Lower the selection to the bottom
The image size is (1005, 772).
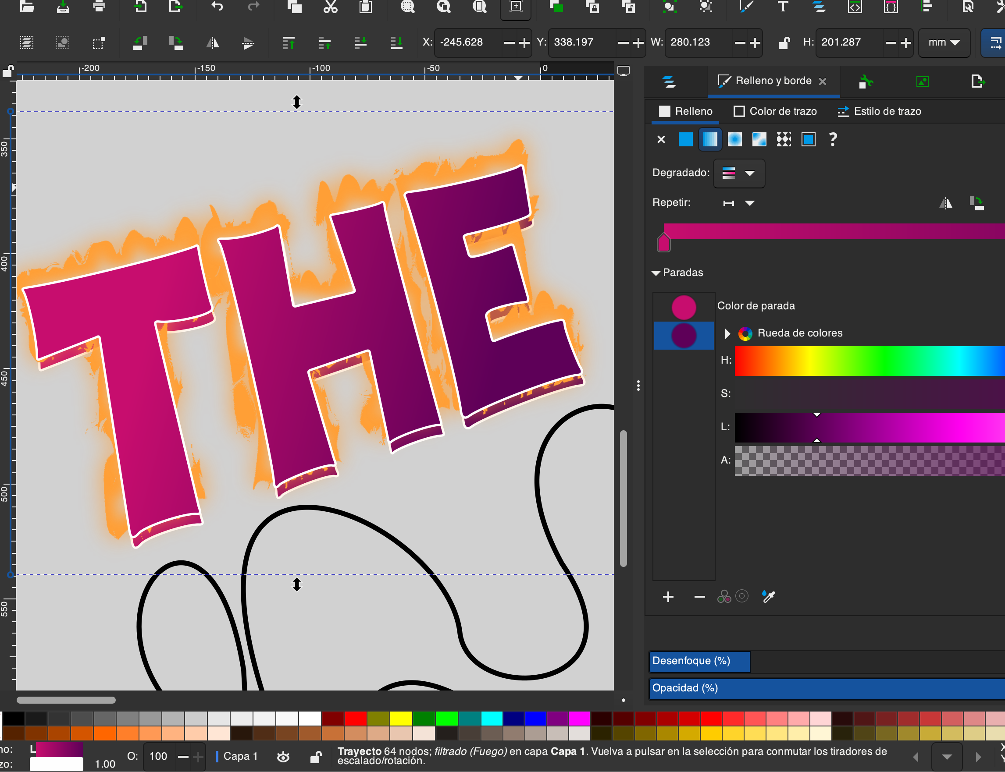point(396,43)
